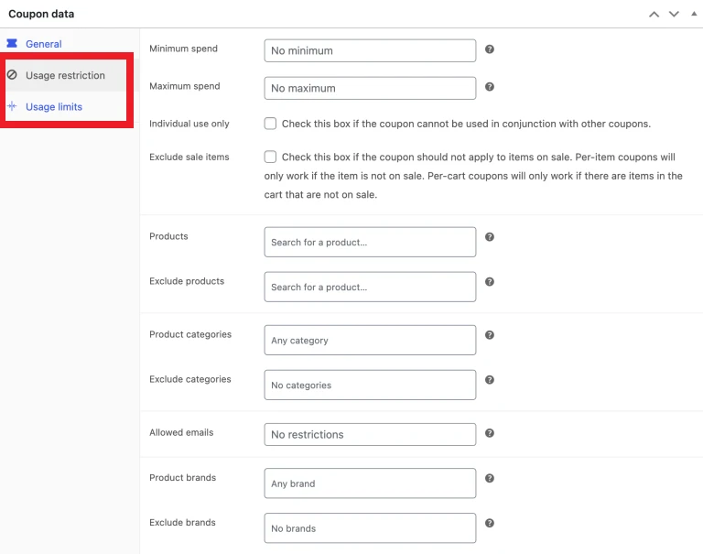The width and height of the screenshot is (703, 554).
Task: Click the Allowed emails input field
Action: tap(370, 435)
